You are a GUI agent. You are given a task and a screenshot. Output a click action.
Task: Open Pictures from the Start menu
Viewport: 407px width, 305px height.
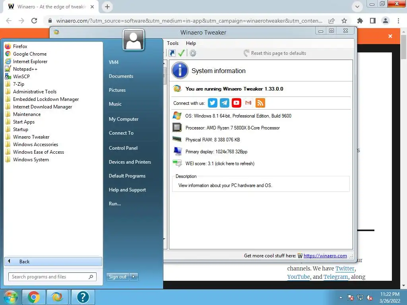click(x=117, y=90)
